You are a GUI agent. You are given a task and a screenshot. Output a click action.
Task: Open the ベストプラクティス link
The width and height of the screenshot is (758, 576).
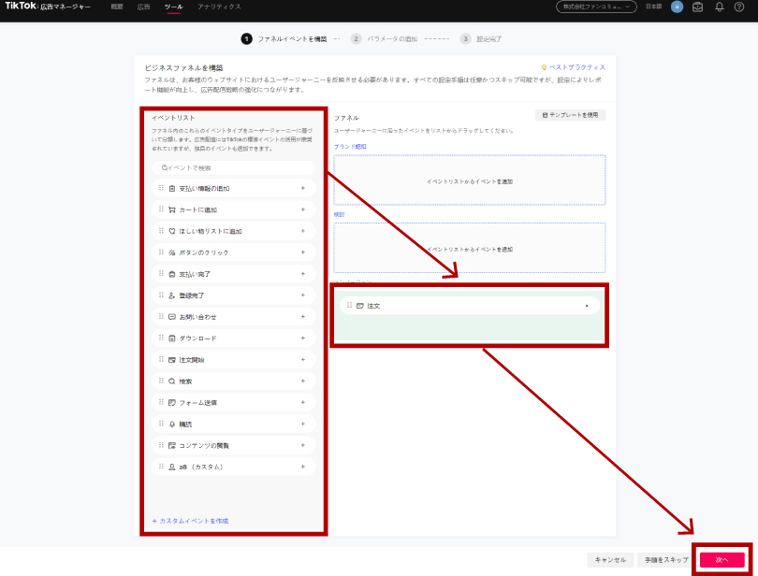576,67
